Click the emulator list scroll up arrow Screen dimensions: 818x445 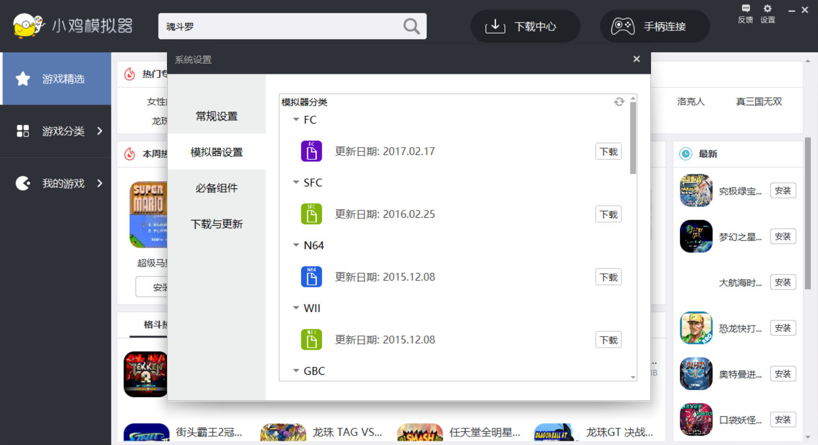[x=633, y=98]
